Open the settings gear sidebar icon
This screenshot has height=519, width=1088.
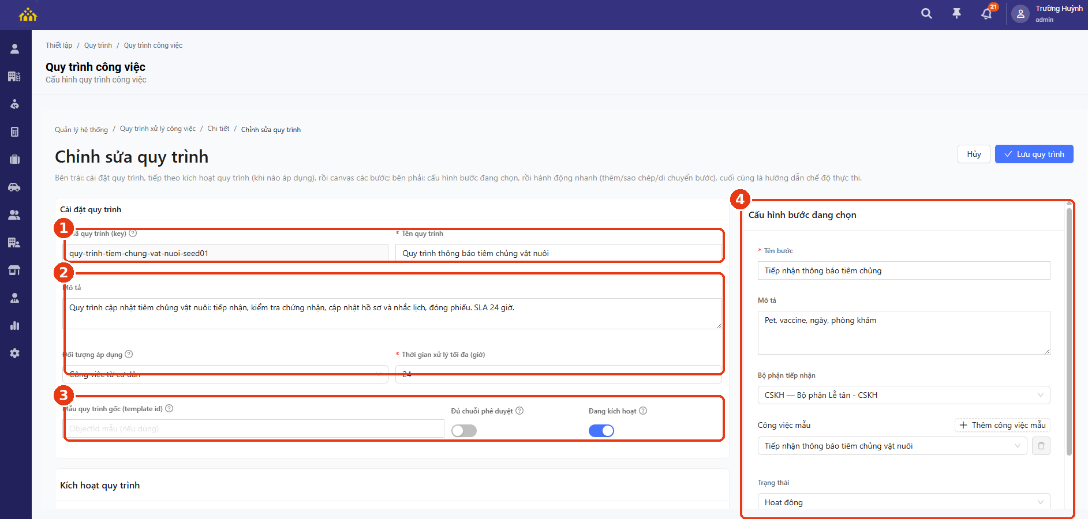[x=15, y=353]
